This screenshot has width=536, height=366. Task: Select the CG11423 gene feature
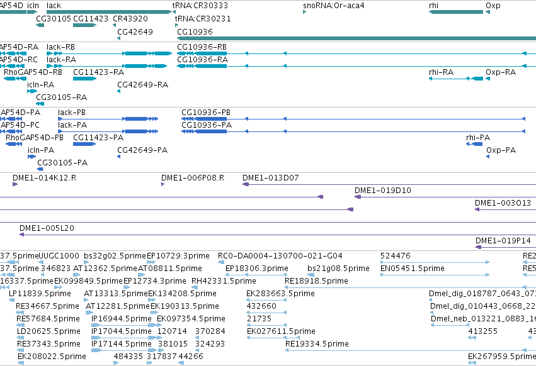85,25
